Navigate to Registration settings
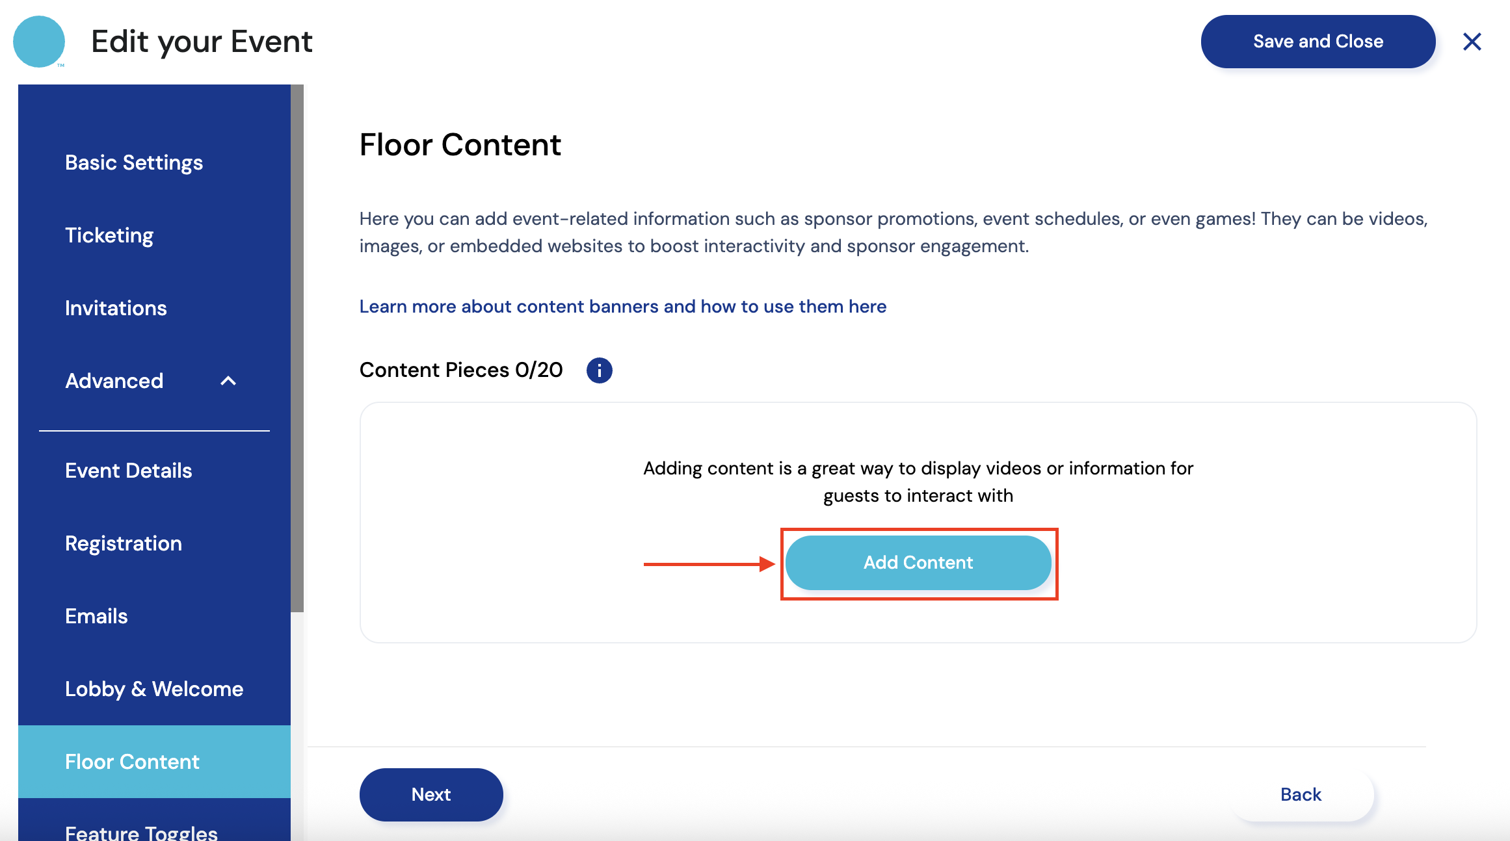This screenshot has width=1510, height=841. click(124, 543)
